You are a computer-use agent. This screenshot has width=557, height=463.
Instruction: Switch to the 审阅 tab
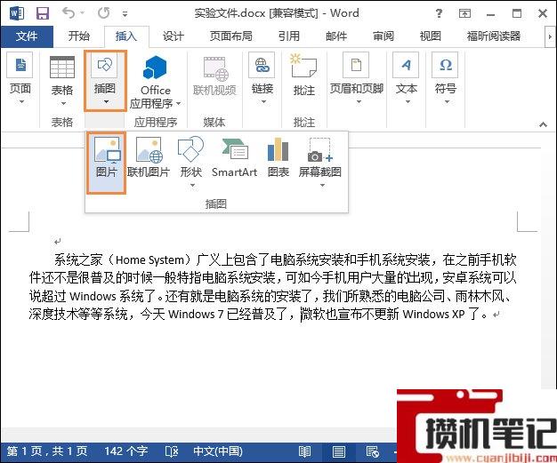[383, 36]
